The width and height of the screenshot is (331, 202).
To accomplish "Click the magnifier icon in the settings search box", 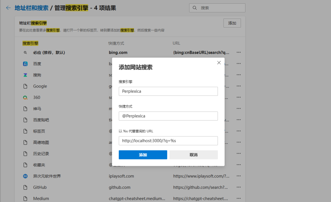I will [195, 8].
